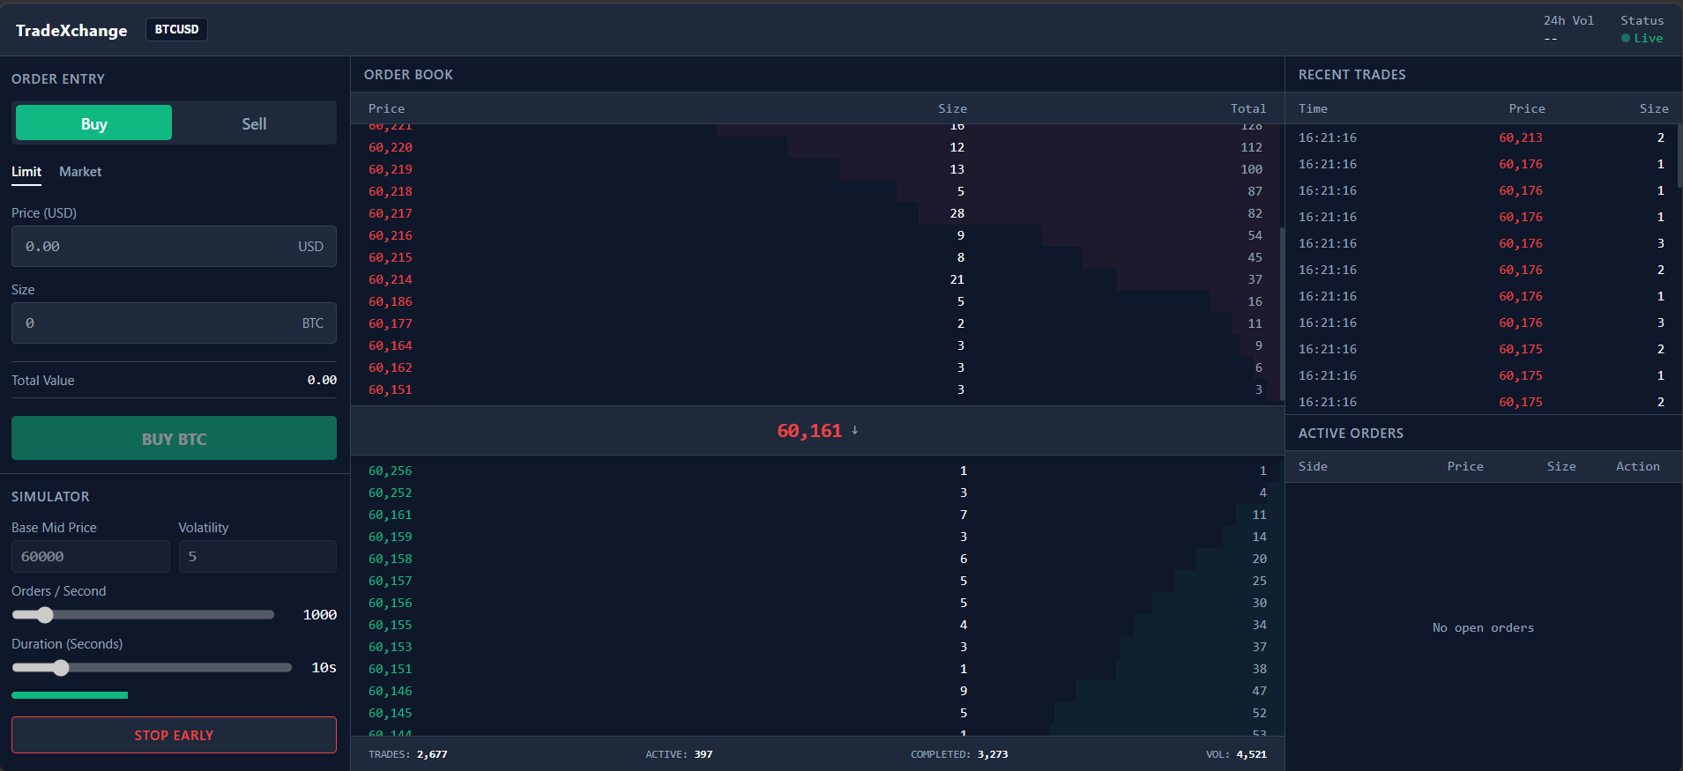Image resolution: width=1683 pixels, height=771 pixels.
Task: Choose the bid price 60,146
Action: (x=391, y=691)
